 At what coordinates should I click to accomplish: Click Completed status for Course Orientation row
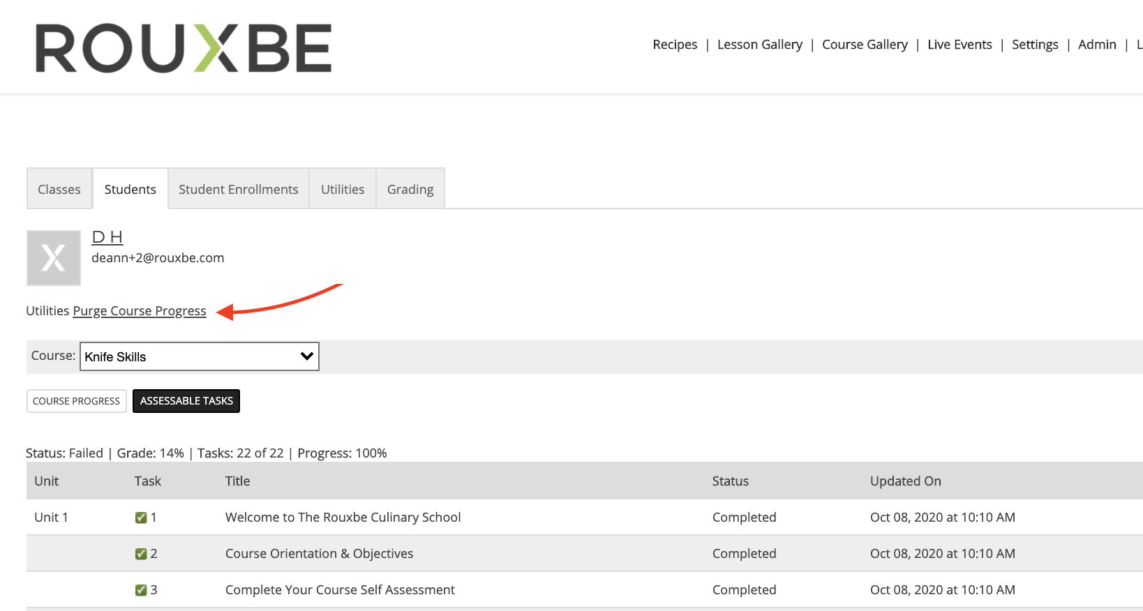tap(745, 554)
